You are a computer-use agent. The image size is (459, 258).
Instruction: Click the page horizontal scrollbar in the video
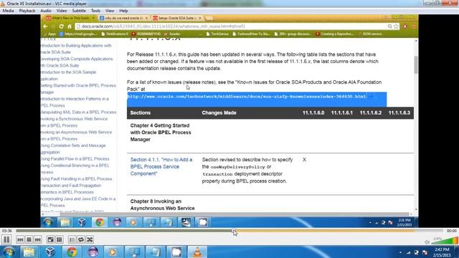click(x=235, y=214)
